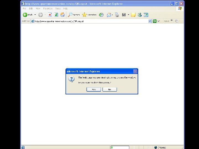Go Back with the green arrow
The height and width of the screenshot is (149, 199).
(28, 15)
